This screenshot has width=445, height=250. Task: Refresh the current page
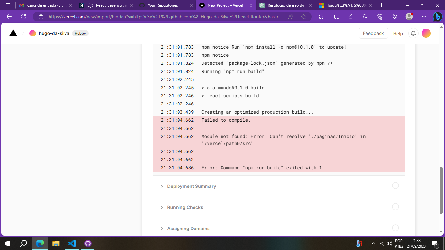(23, 17)
